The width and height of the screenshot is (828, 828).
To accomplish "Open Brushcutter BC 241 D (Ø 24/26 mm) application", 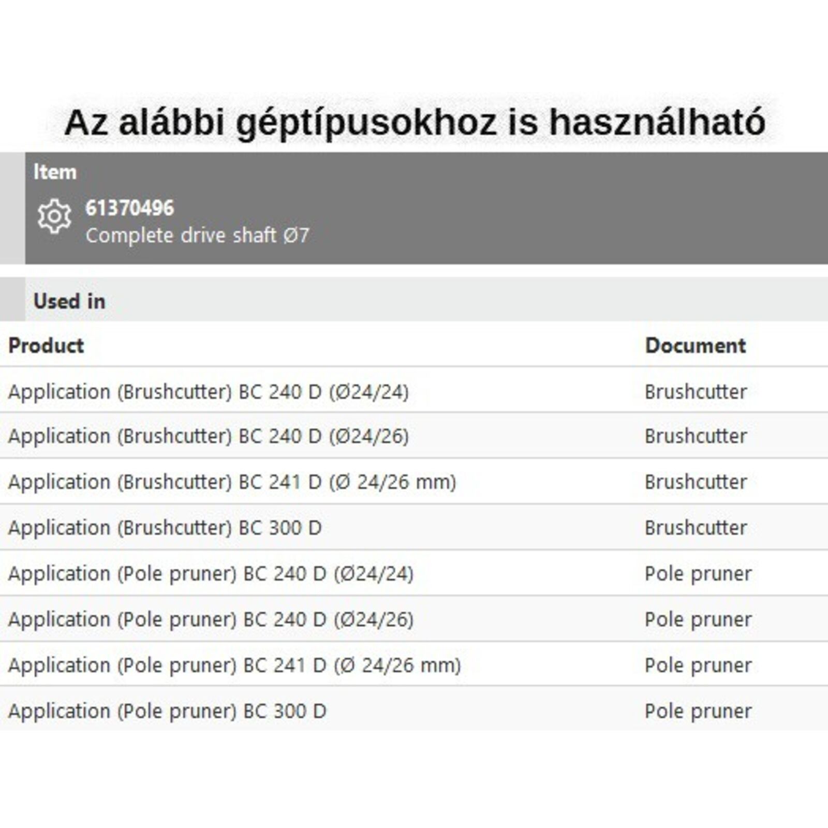I will [x=232, y=482].
